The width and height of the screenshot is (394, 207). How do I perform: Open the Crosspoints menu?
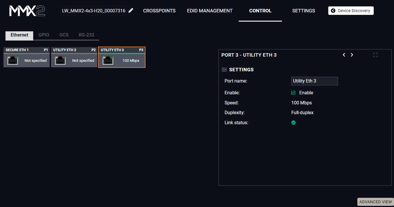(x=159, y=11)
